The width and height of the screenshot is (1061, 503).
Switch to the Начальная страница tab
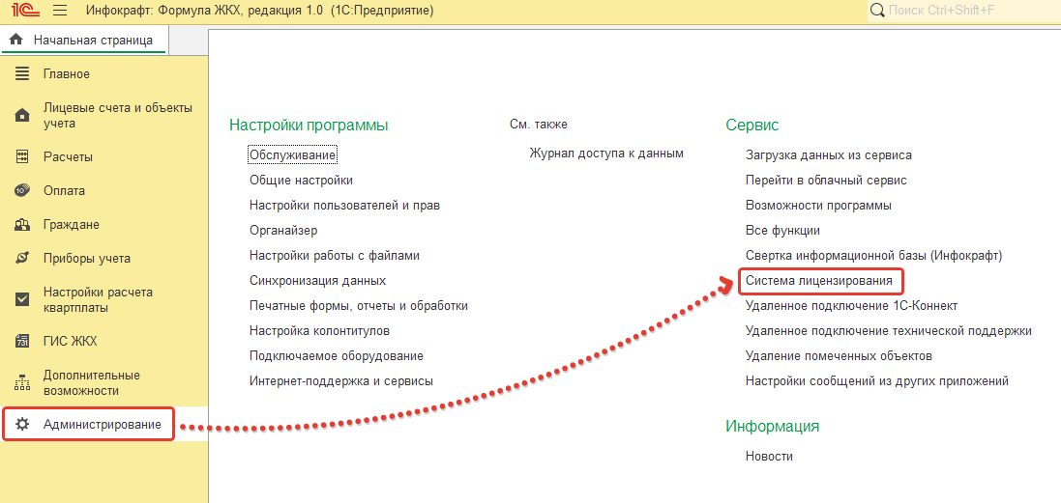click(x=83, y=41)
